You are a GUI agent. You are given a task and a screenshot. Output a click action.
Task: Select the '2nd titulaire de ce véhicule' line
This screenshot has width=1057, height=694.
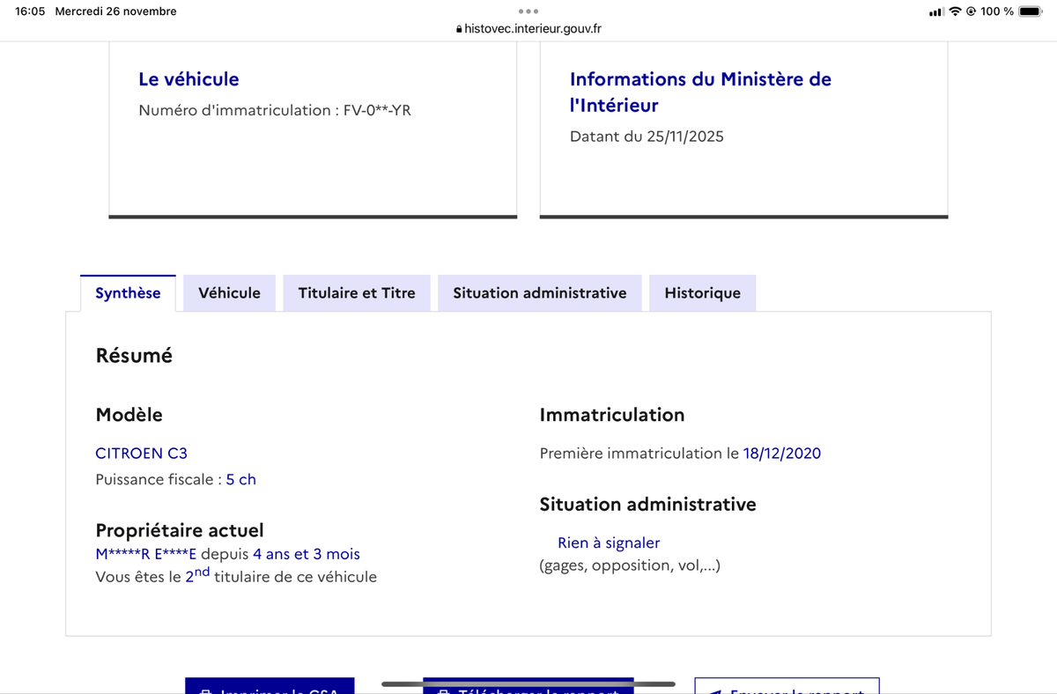281,576
